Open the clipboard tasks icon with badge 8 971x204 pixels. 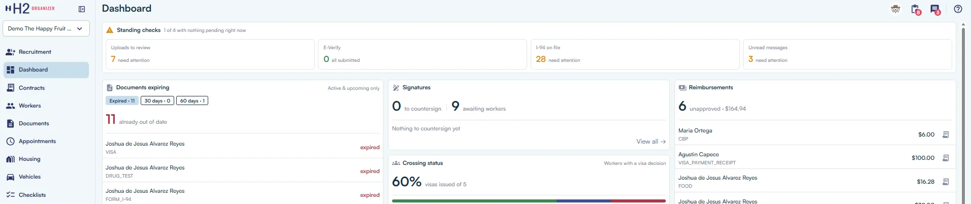point(916,9)
